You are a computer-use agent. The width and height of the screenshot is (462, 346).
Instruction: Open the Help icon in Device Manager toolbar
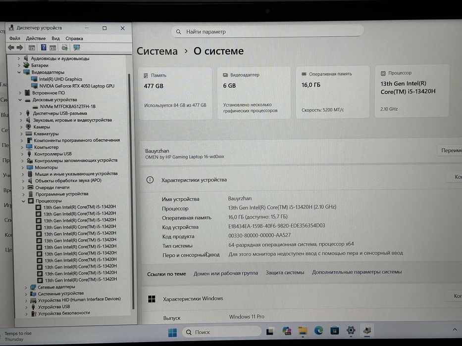coord(44,47)
